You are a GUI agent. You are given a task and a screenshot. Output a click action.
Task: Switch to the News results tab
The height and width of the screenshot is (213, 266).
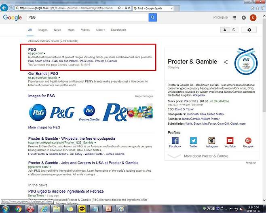coord(57,30)
